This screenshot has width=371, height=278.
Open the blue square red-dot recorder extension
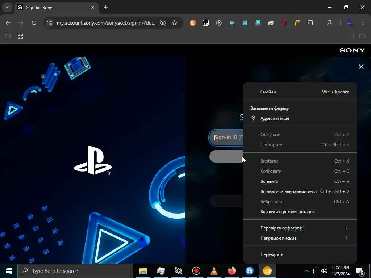(245, 23)
